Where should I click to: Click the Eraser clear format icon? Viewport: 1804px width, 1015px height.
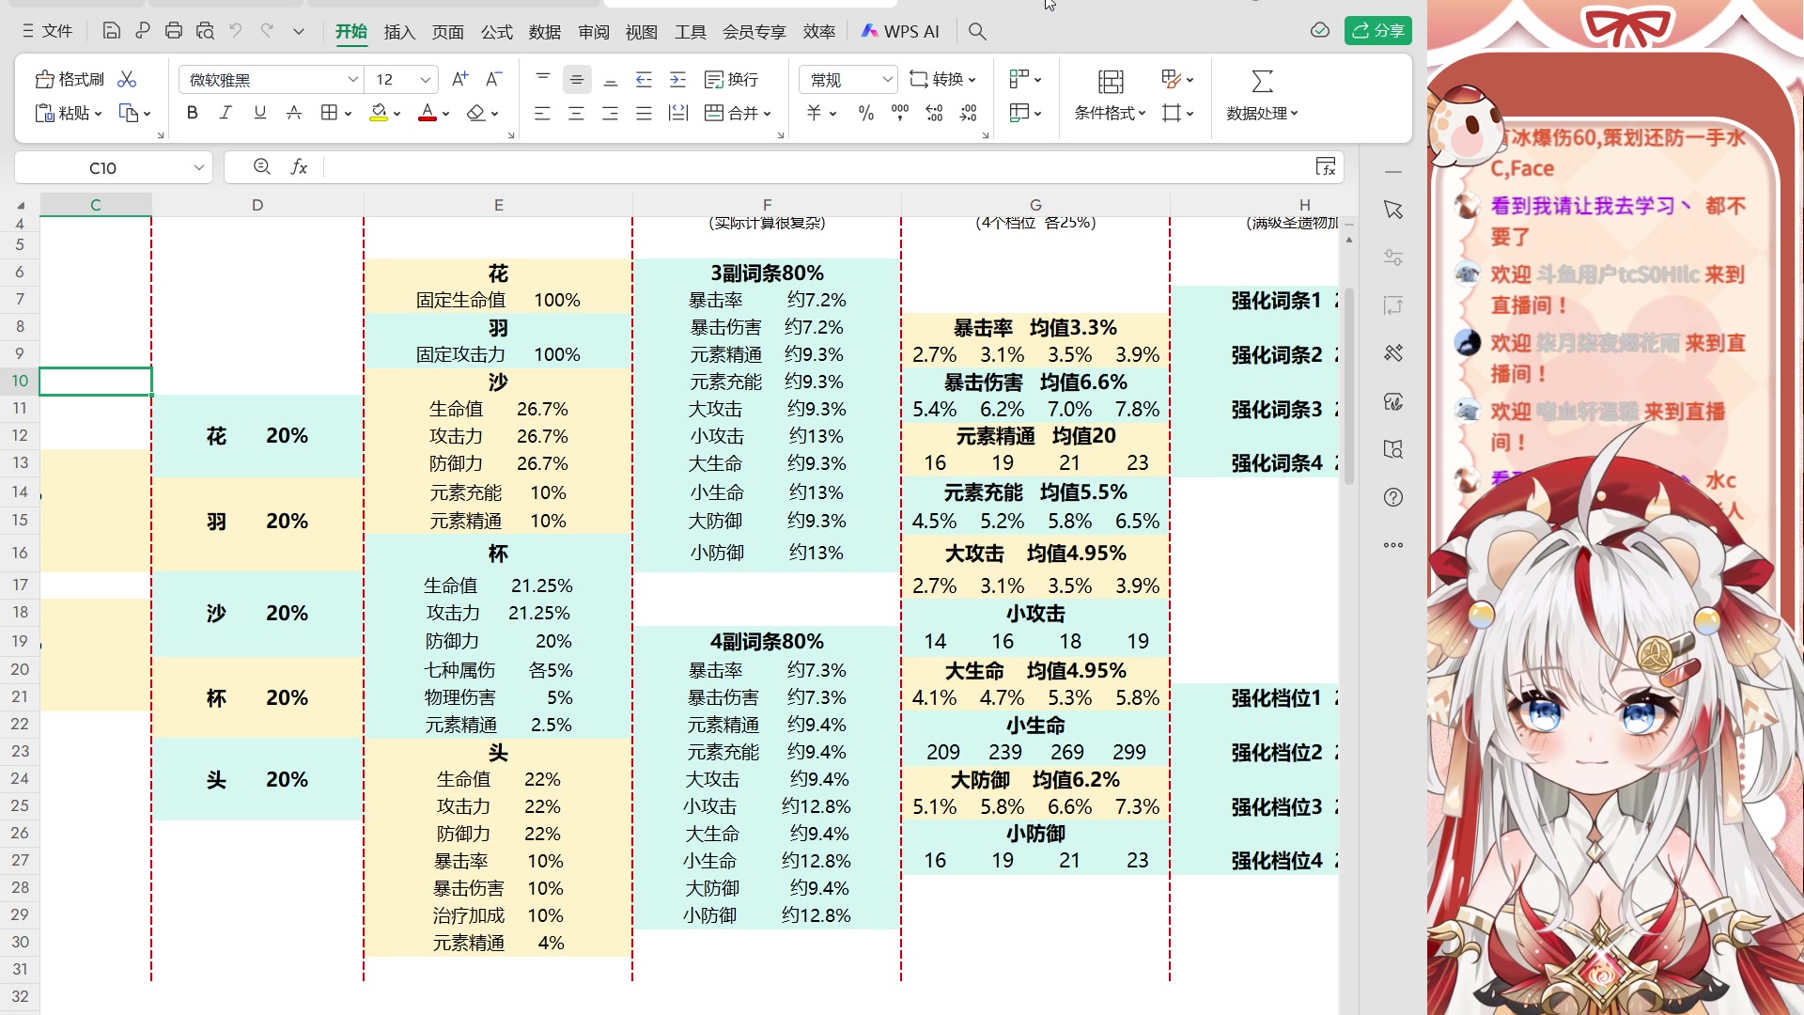pos(476,113)
